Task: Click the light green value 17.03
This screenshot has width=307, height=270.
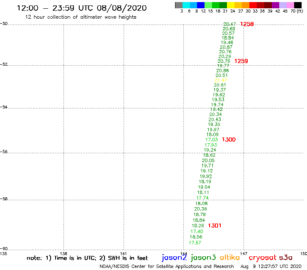Action: pos(212,140)
